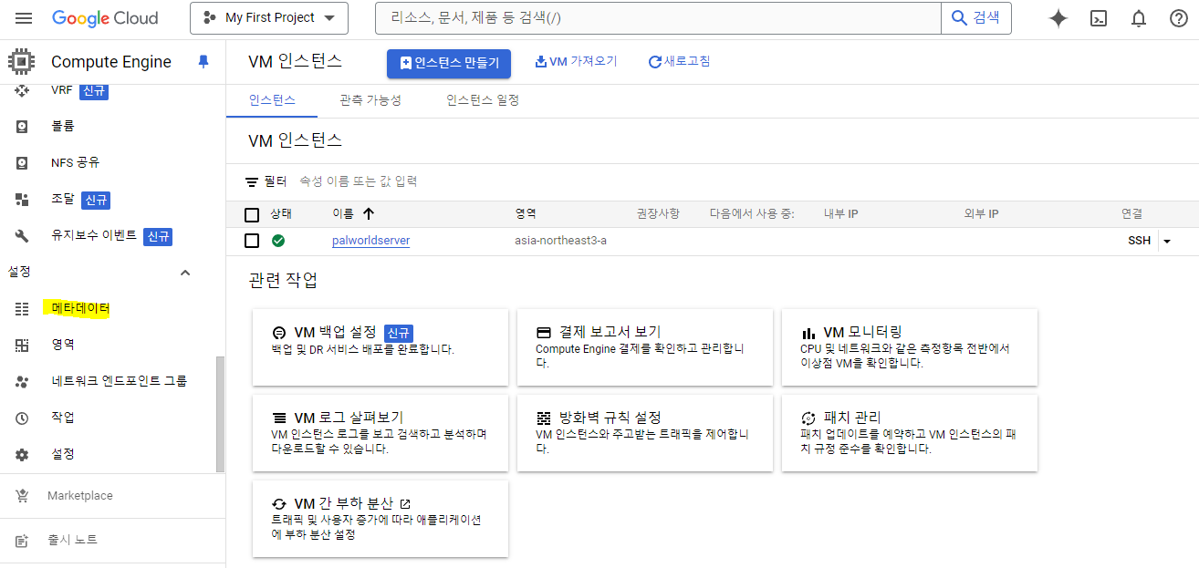This screenshot has width=1199, height=568.
Task: Open the 패치 관리 card
Action: pos(910,433)
